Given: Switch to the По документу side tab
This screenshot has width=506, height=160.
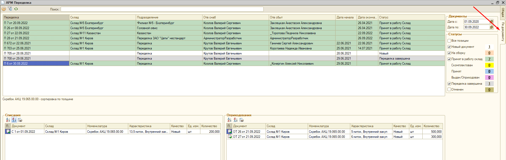Looking at the screenshot, I should tap(503, 32).
